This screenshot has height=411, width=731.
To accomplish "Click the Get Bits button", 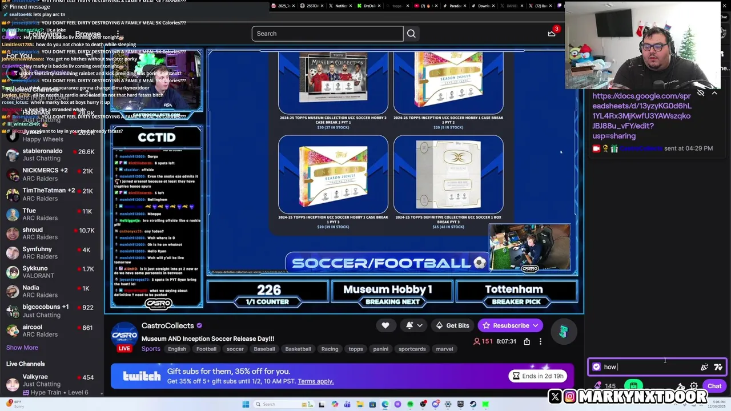I will click(452, 325).
